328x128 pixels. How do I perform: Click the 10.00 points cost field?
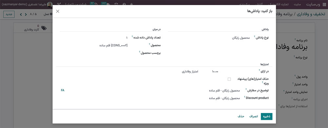click(x=215, y=72)
